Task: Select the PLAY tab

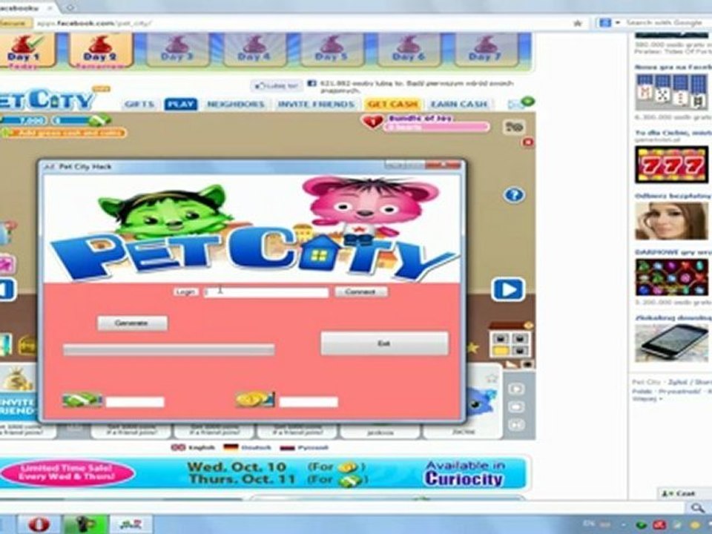Action: 181,105
